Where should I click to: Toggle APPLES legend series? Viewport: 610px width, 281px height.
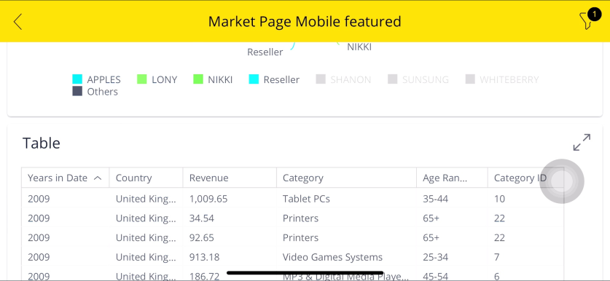(x=96, y=79)
